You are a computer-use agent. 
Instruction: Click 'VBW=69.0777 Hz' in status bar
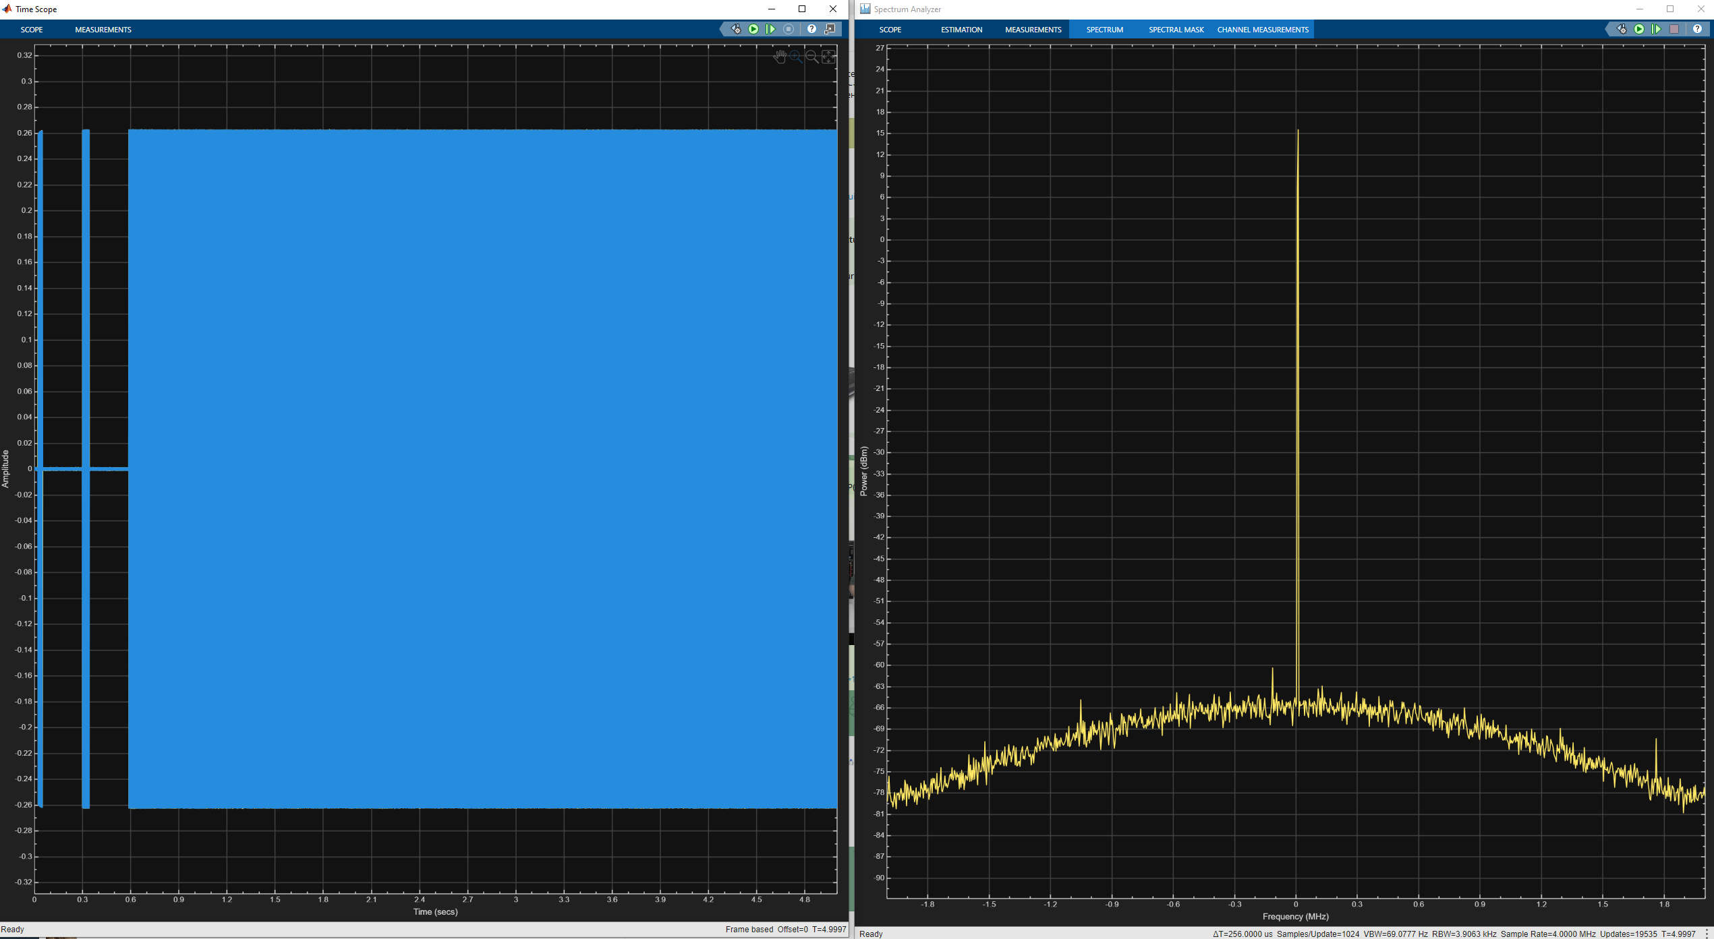point(1396,934)
